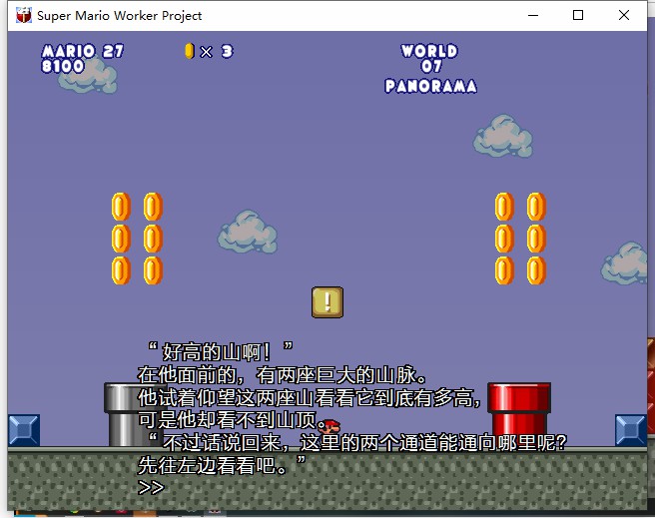Click the dialogue line 在他面前的，有两座巨大的山脉。
The width and height of the screenshot is (655, 518).
tap(283, 374)
